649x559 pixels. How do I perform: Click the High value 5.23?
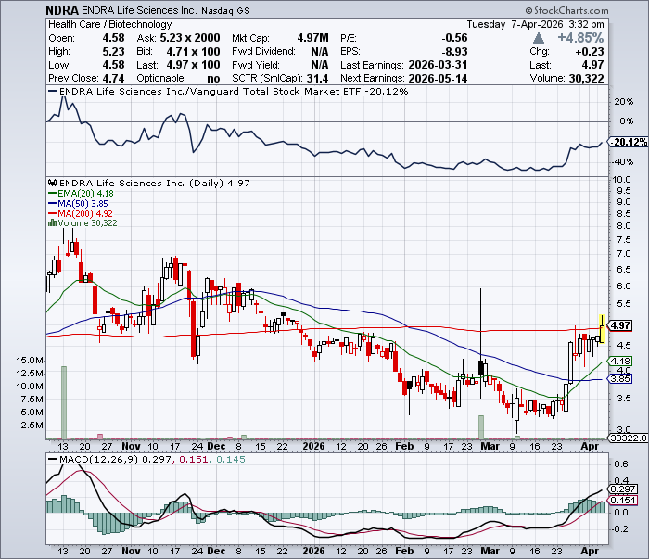pyautogui.click(x=113, y=51)
